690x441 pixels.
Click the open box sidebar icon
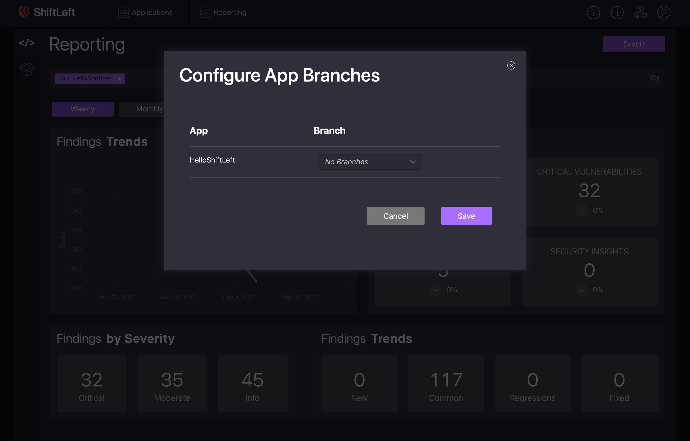[x=27, y=69]
